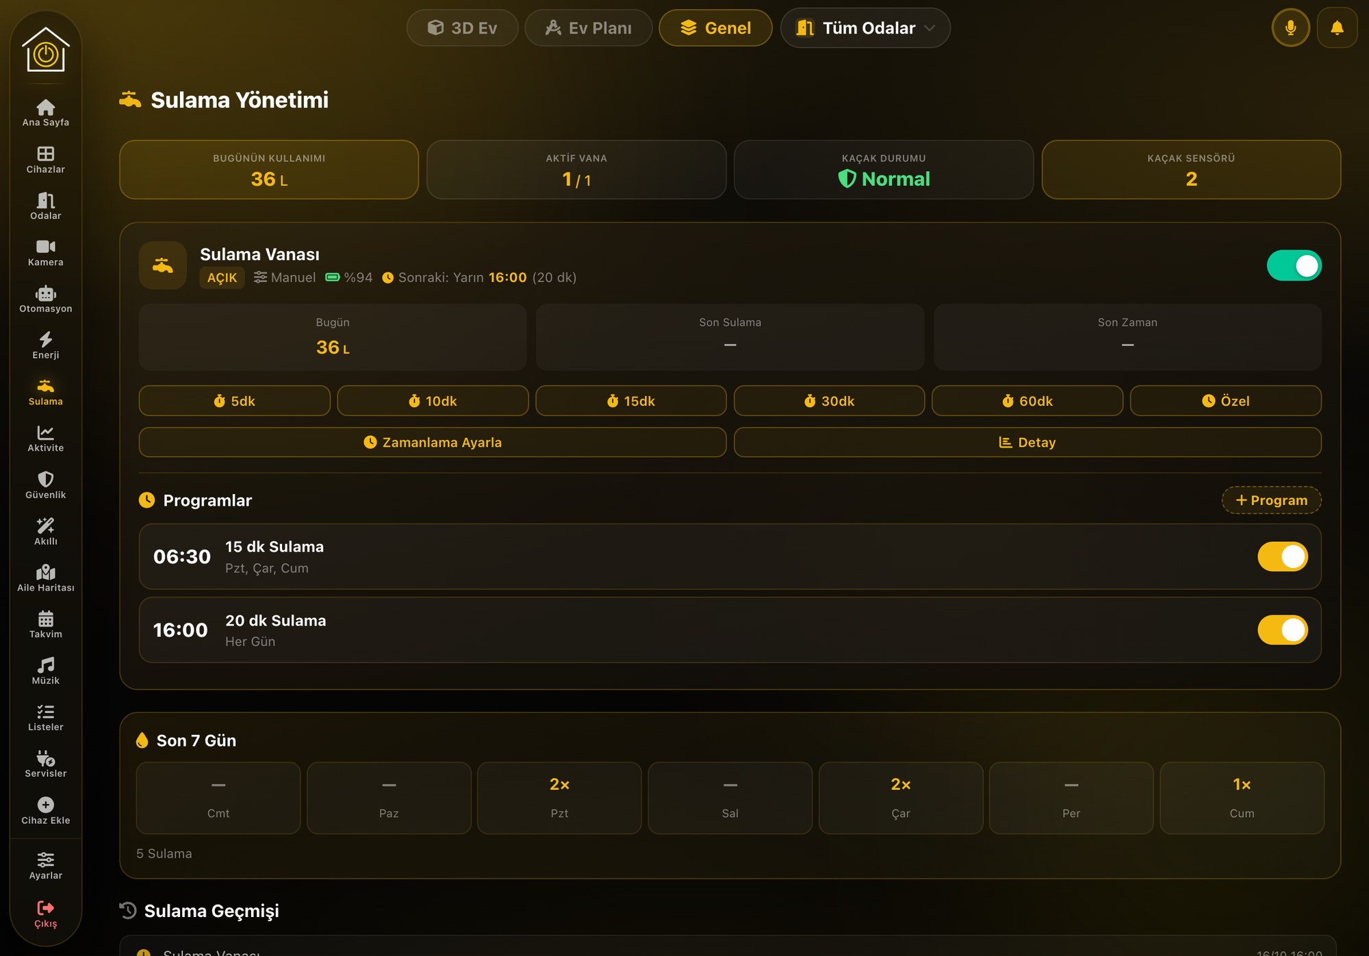Open Servisler in the sidebar
Image resolution: width=1369 pixels, height=956 pixels.
[45, 764]
